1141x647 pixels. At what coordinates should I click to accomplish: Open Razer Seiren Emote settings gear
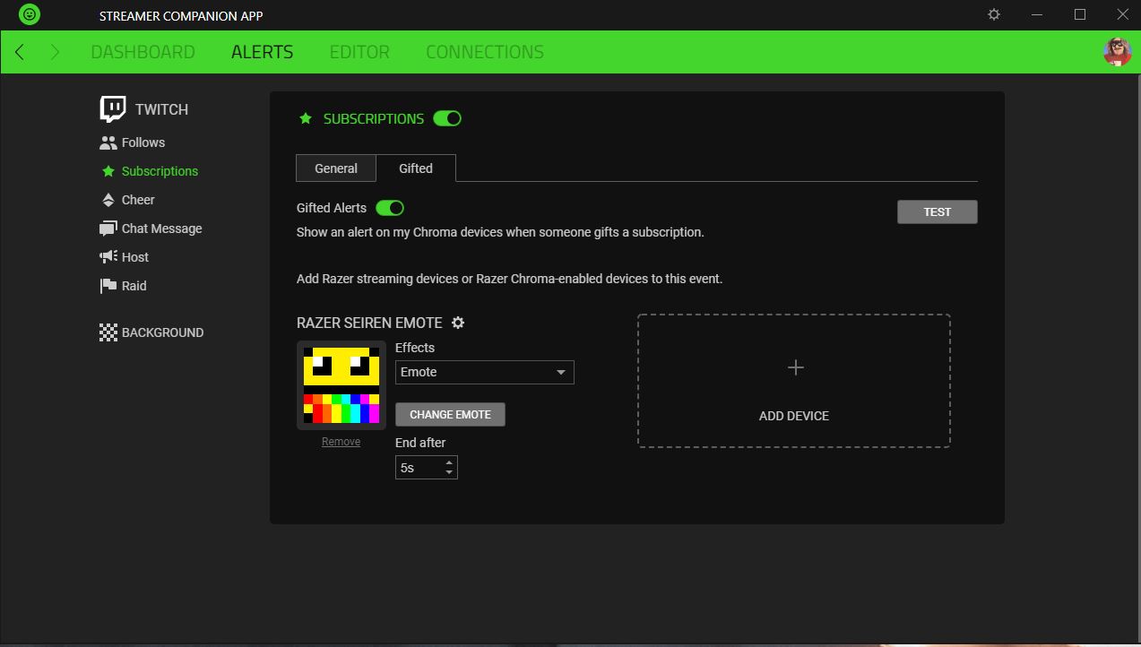[x=458, y=323]
